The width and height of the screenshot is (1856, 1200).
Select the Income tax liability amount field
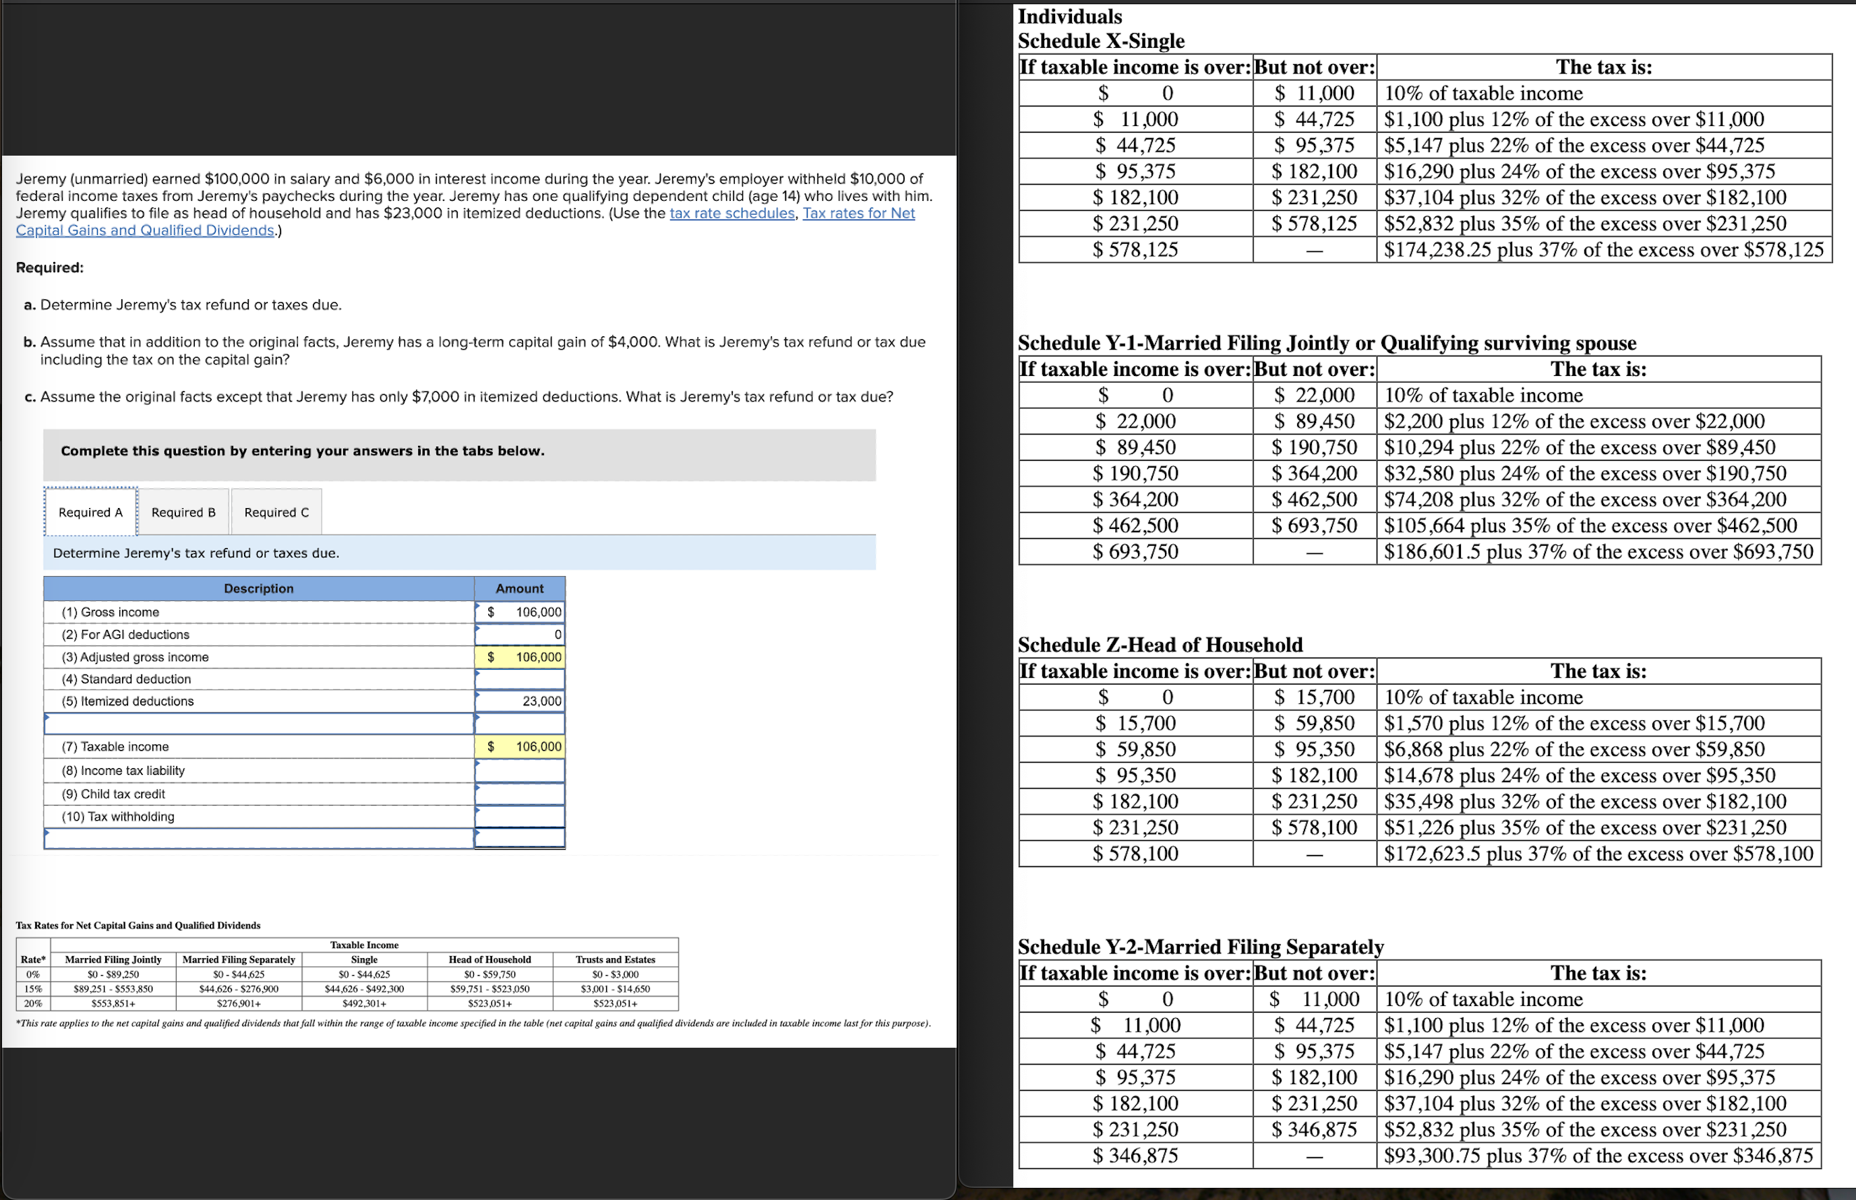[x=520, y=770]
